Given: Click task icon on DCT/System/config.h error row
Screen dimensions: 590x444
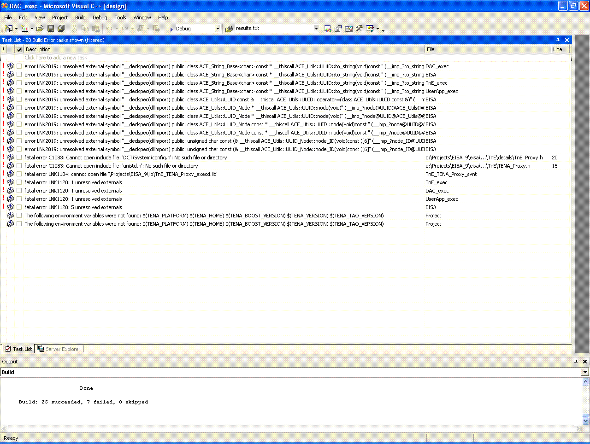Looking at the screenshot, I should (x=11, y=158).
